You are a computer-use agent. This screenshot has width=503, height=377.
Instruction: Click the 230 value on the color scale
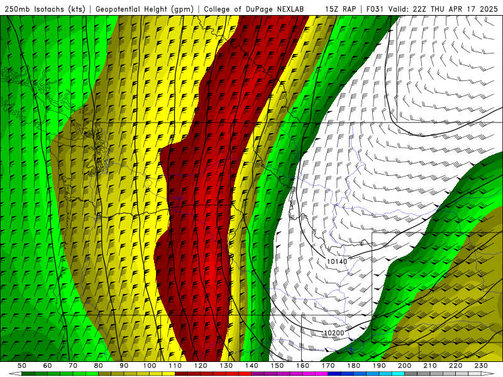[x=482, y=366]
